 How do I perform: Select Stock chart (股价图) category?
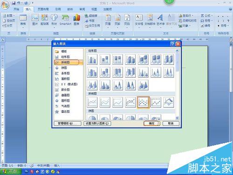[69, 90]
